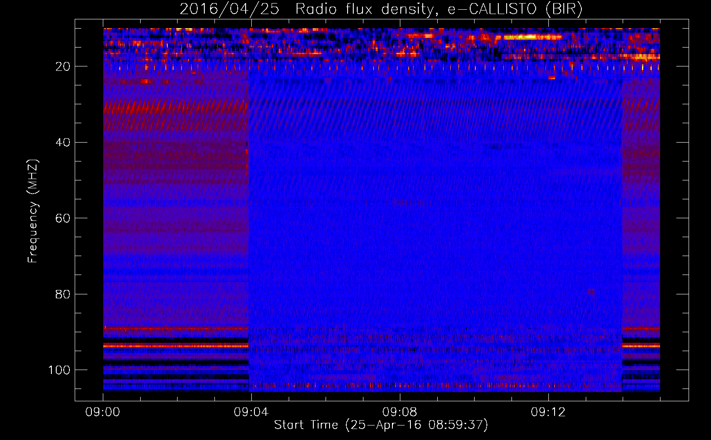Click the 09:04 time tick label

point(251,412)
